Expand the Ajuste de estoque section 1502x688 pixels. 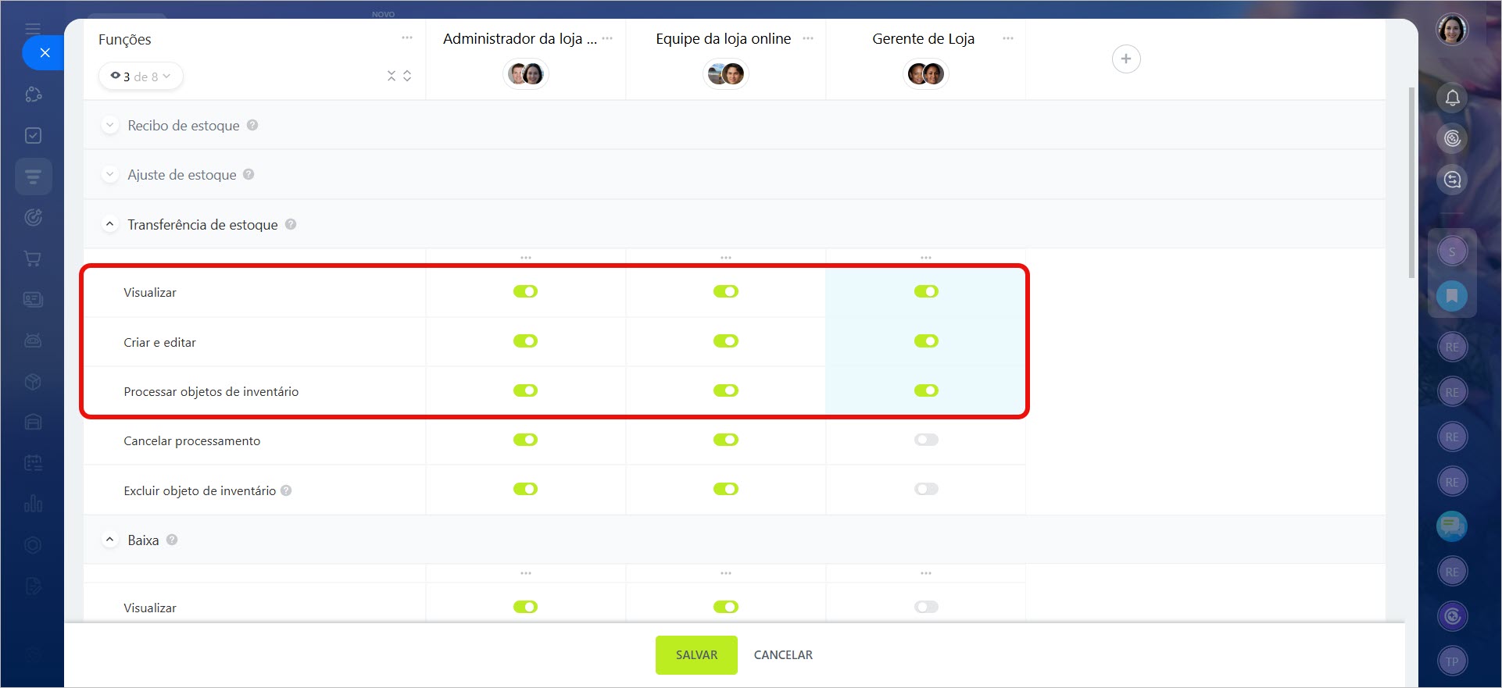click(x=110, y=174)
